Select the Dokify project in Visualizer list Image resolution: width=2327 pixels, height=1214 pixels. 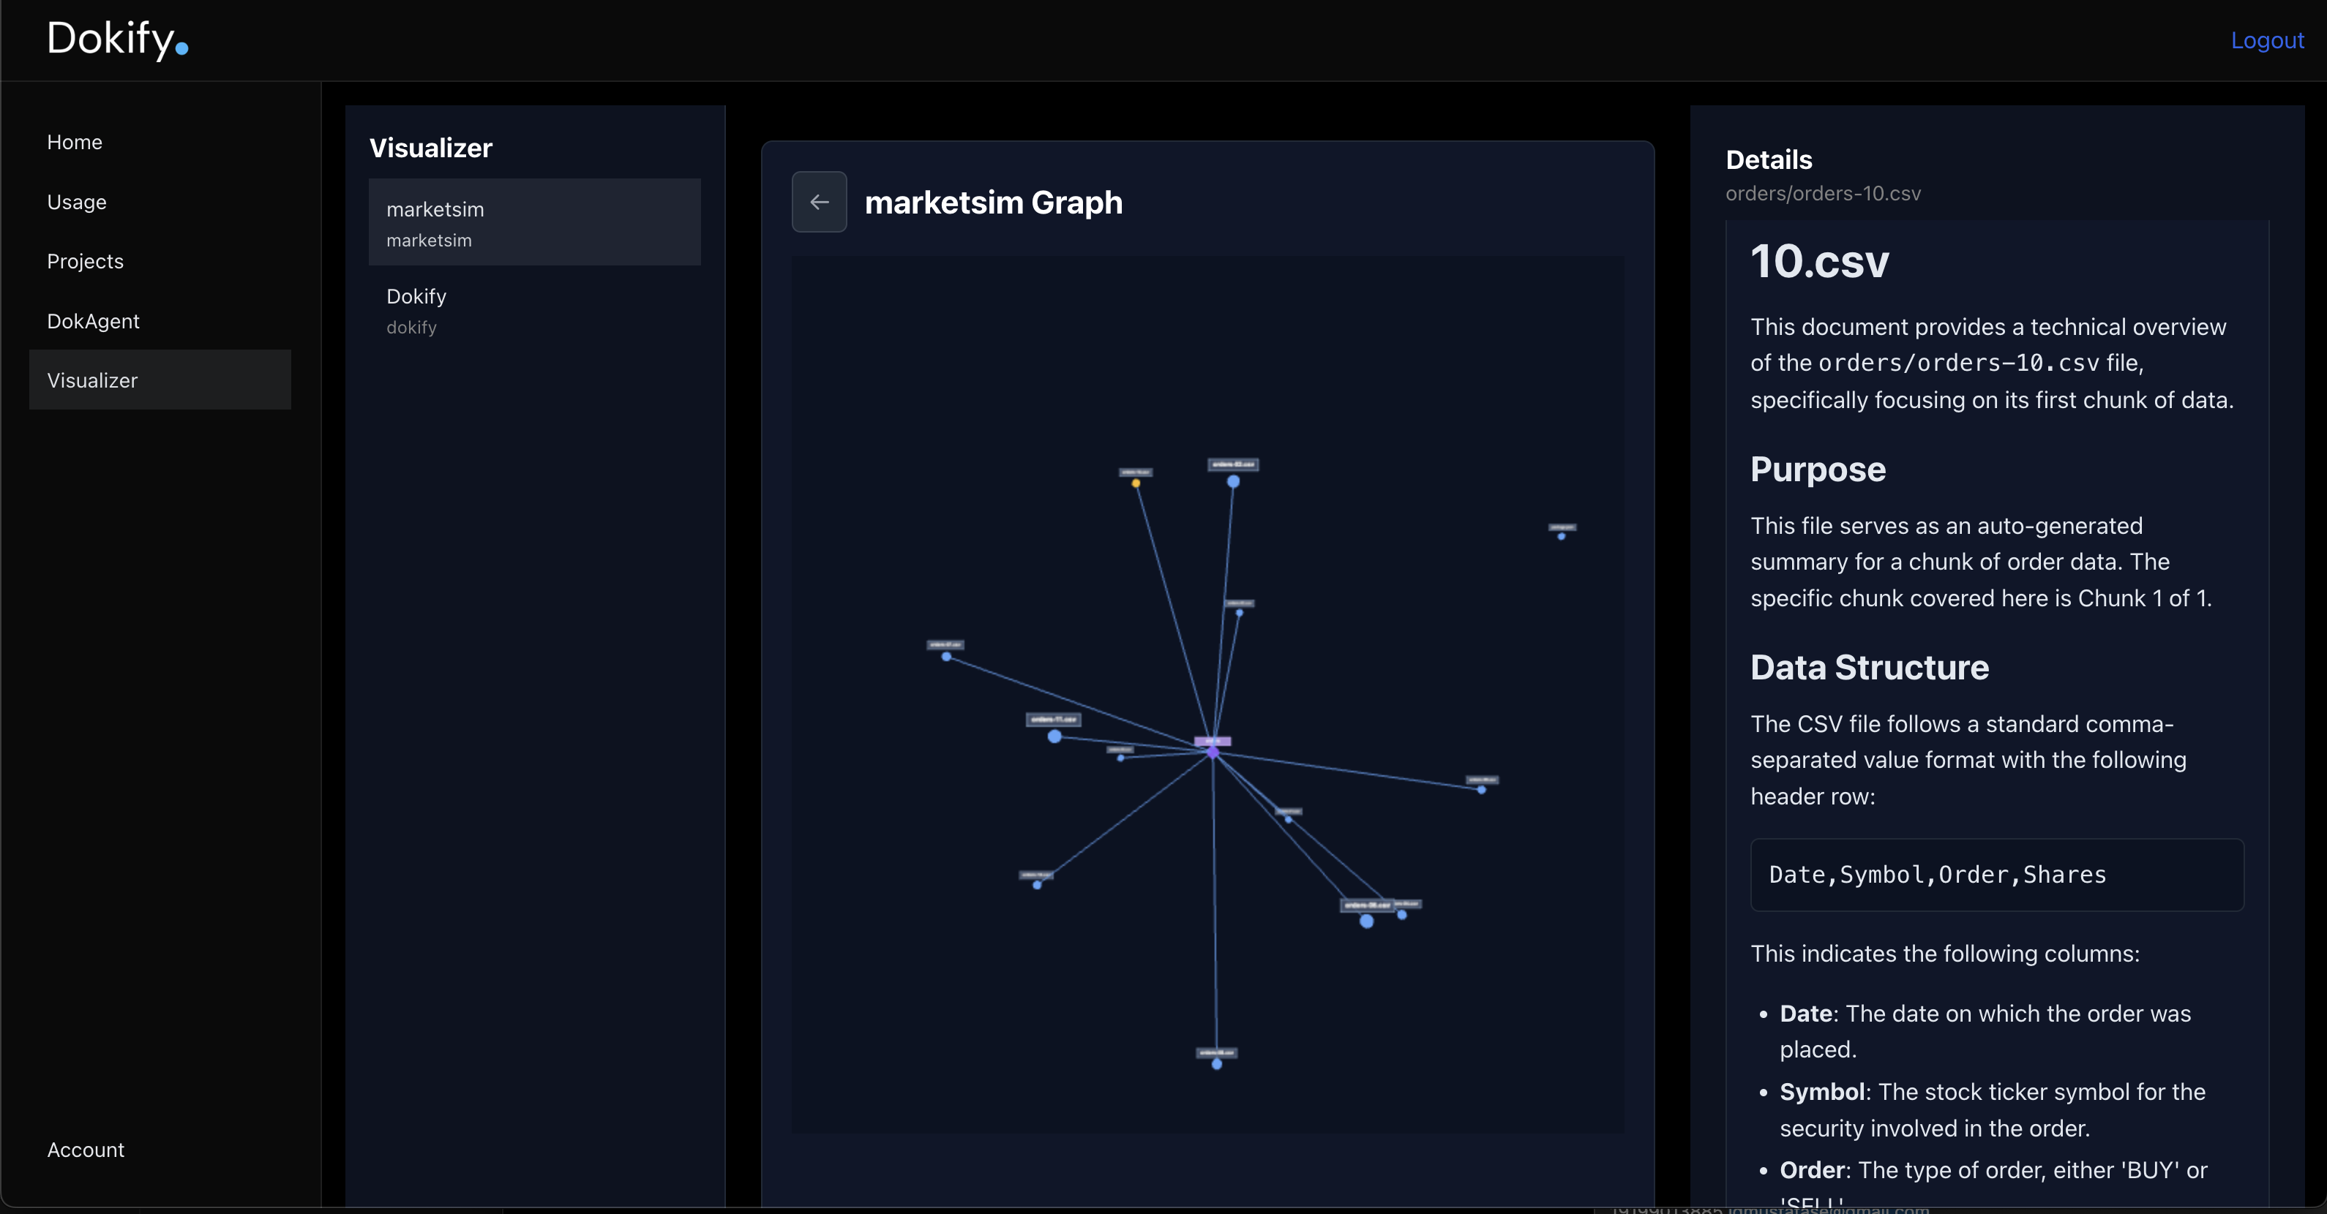(534, 309)
